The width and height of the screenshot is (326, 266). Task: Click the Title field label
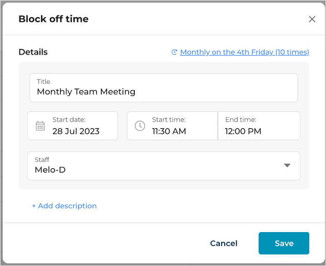(x=44, y=81)
